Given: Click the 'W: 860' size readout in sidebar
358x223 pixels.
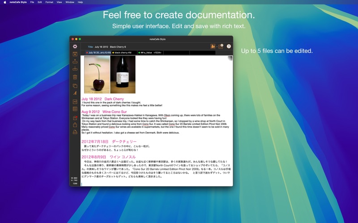Looking at the screenshot, I should [x=74, y=178].
